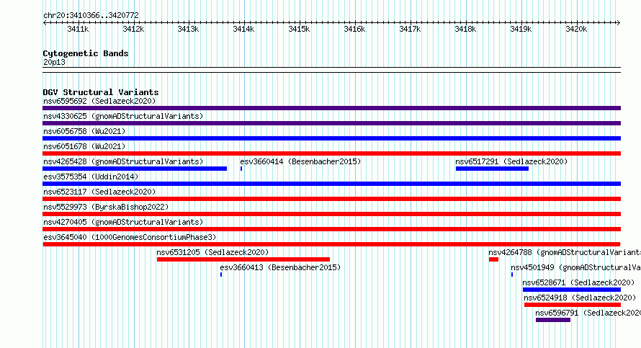Click the left arrowhead of the ruler
Image resolution: width=641 pixels, height=348 pixels.
(45, 23)
